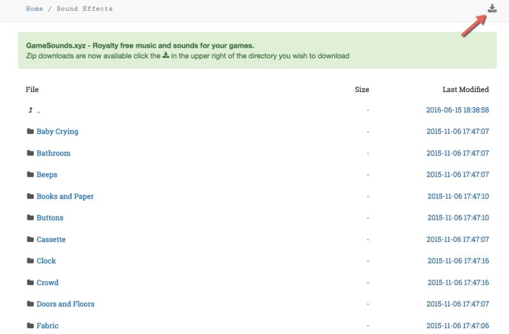
Task: Open the Bathroom folder
Action: pyautogui.click(x=53, y=153)
